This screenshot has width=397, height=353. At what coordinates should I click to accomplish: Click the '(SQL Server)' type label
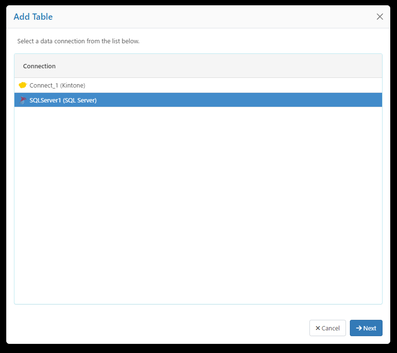(x=80, y=100)
